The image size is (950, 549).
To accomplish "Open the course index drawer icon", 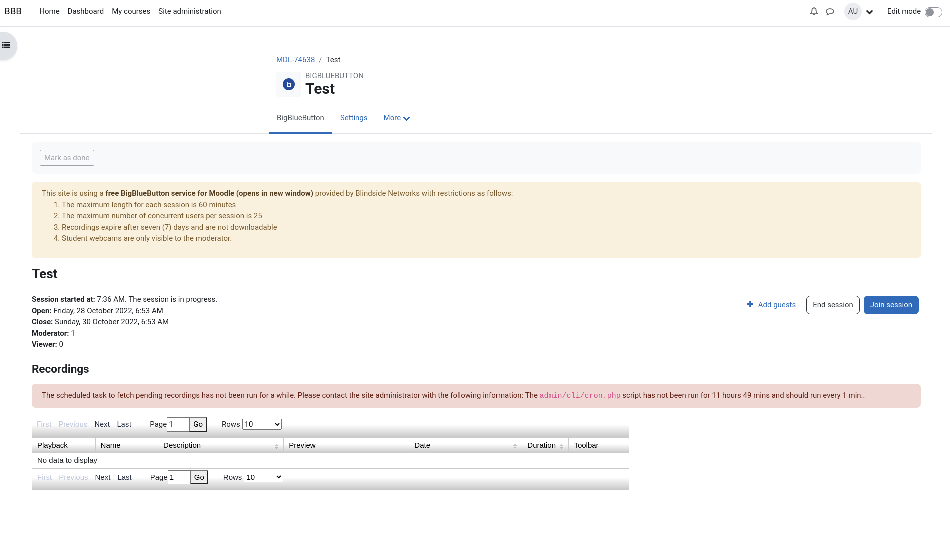I will tap(6, 45).
